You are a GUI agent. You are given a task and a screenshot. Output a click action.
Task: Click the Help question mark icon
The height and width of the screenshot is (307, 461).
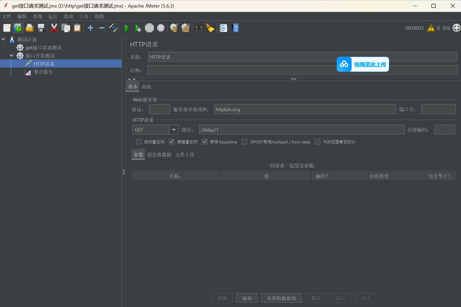[235, 28]
